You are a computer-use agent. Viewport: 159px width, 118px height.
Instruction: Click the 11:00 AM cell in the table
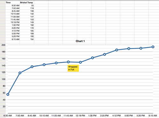12,17
